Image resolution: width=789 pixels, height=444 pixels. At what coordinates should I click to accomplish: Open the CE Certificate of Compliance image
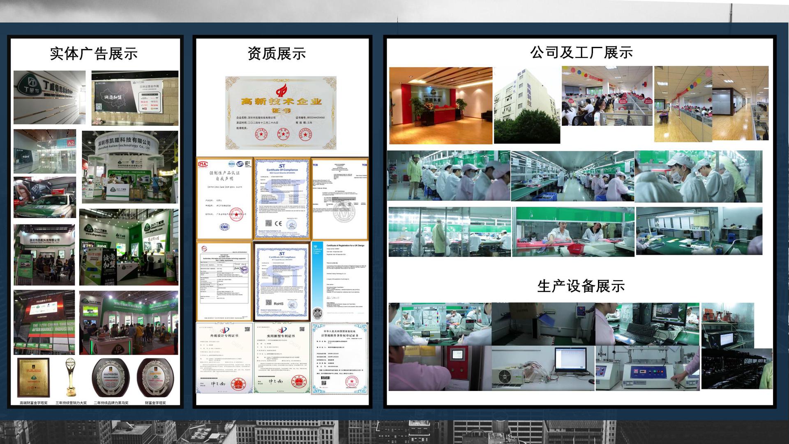pyautogui.click(x=282, y=199)
